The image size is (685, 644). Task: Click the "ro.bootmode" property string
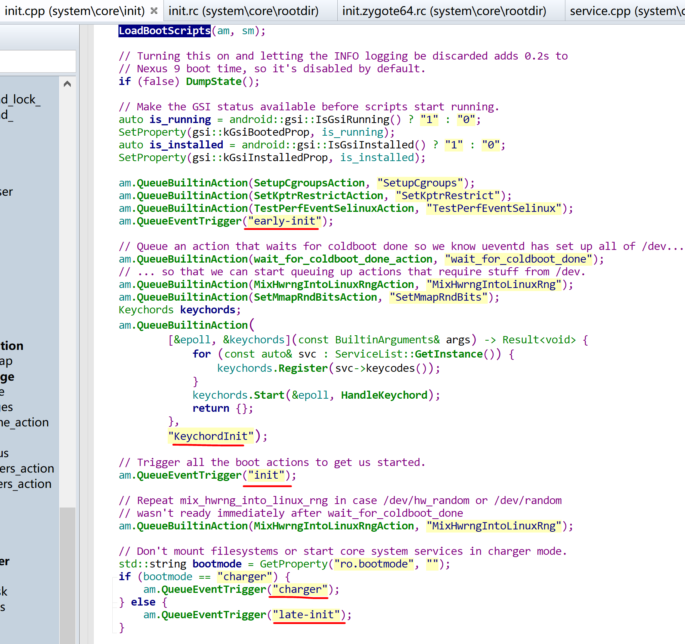point(374,564)
